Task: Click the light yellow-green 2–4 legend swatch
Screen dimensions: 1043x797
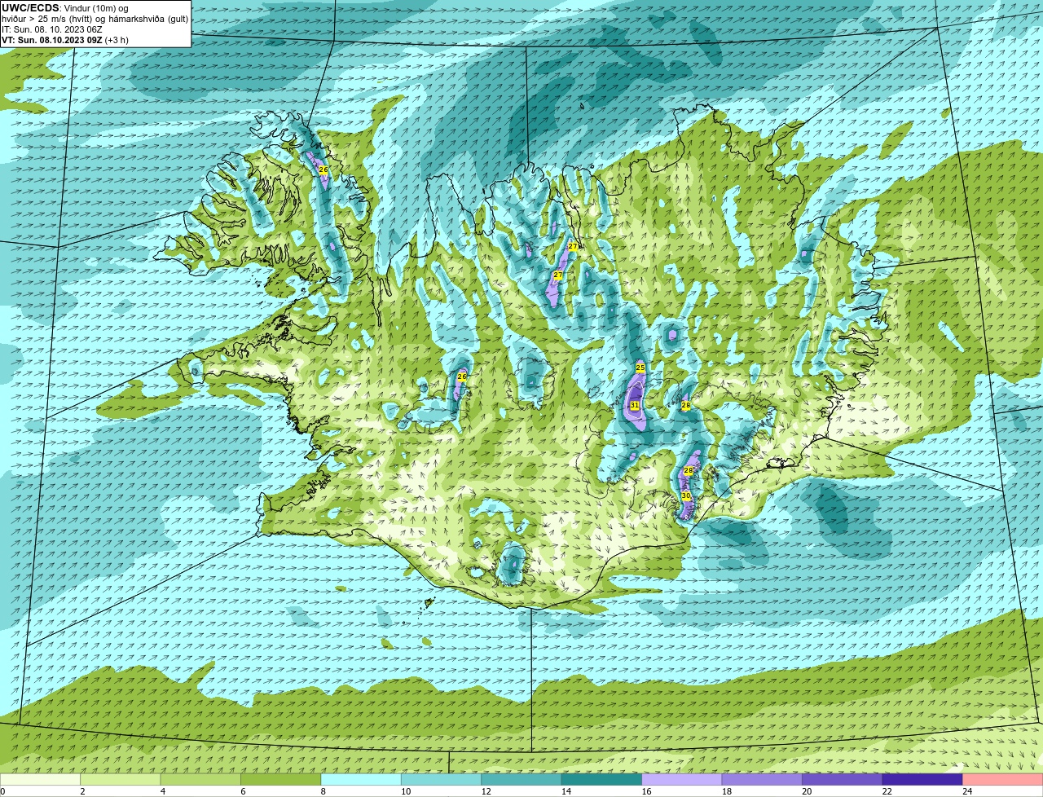Action: pyautogui.click(x=122, y=779)
